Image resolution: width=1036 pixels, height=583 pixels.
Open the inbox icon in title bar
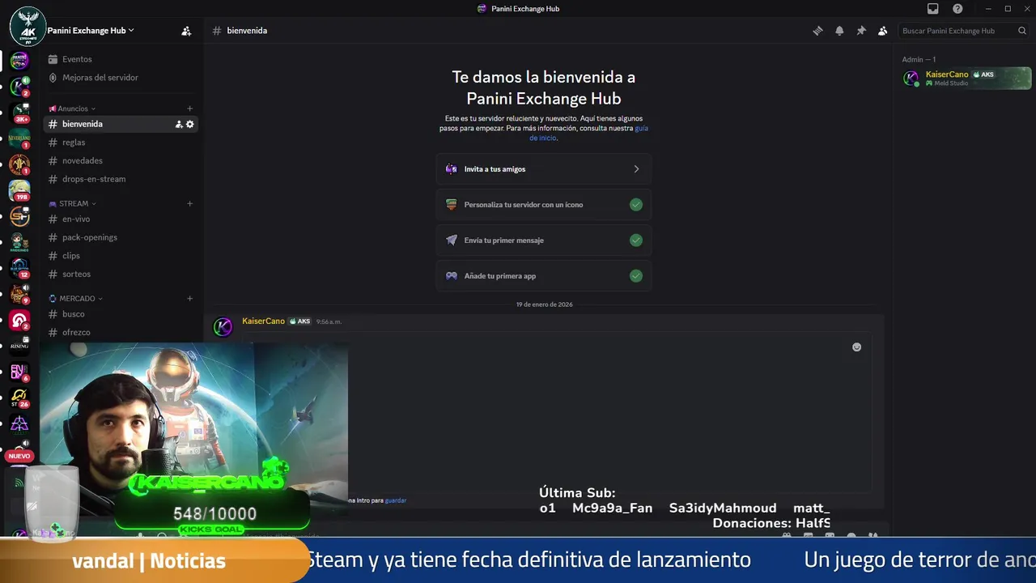(932, 8)
